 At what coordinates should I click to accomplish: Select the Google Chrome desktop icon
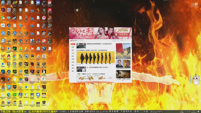click(14, 56)
